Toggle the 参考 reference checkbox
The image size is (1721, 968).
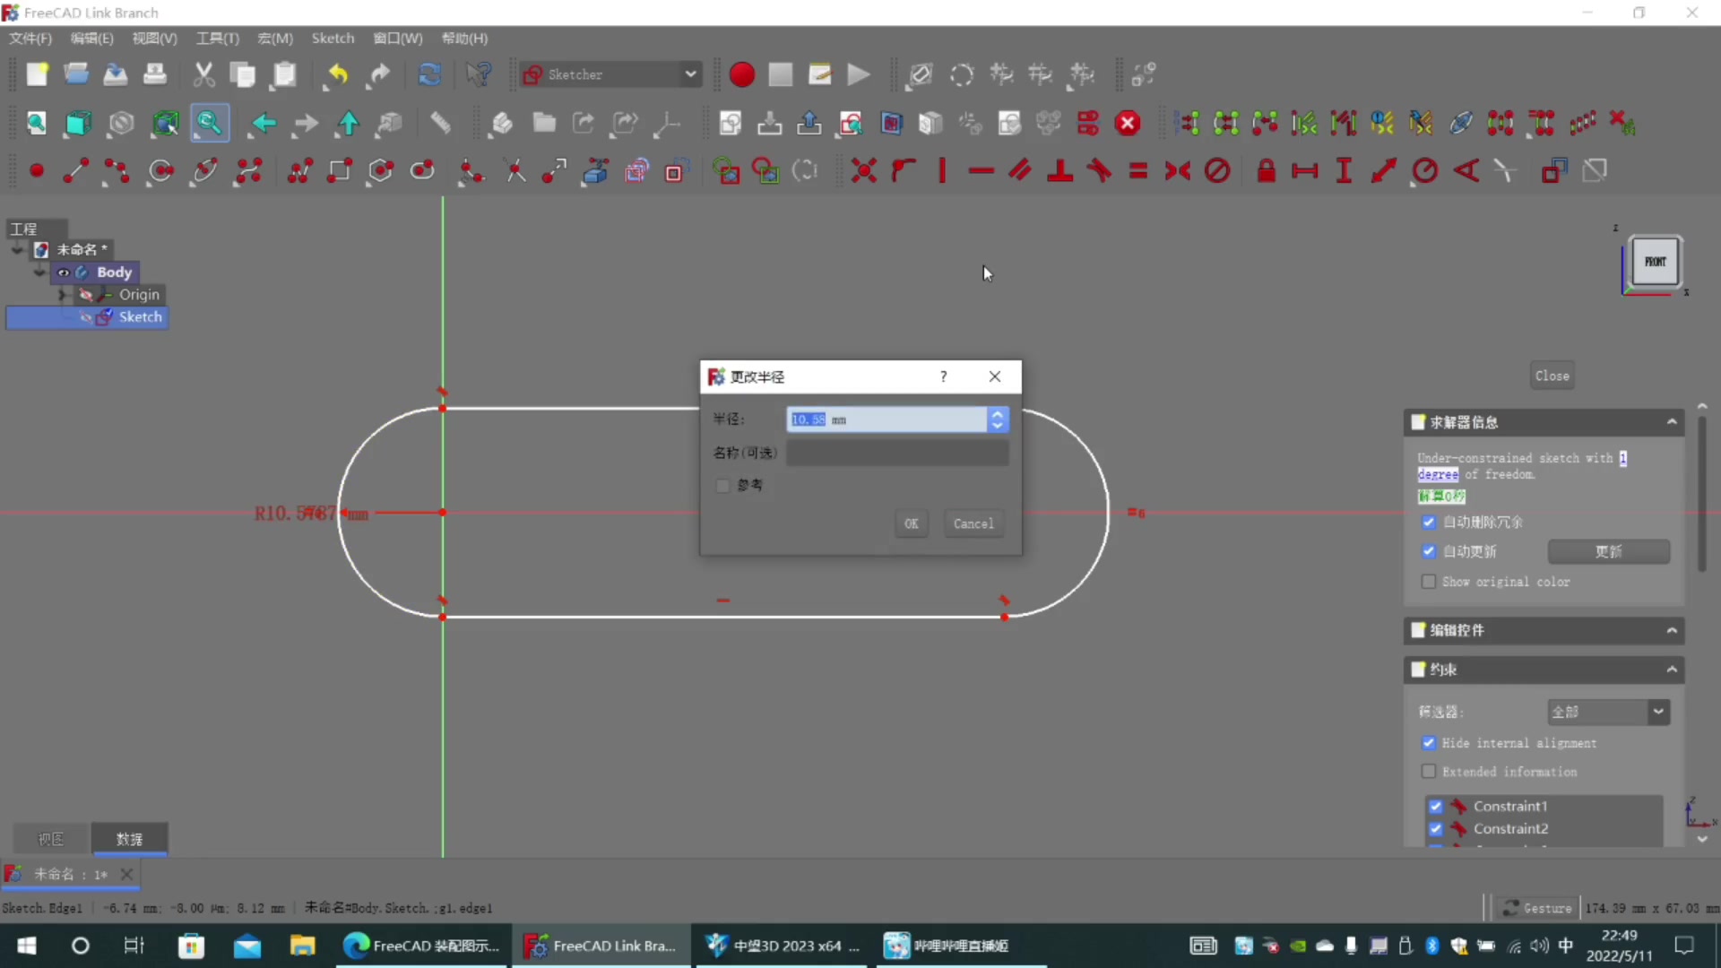[x=722, y=486]
